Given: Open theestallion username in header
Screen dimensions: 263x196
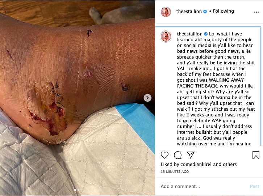Looking at the screenshot, I should click(x=189, y=11).
